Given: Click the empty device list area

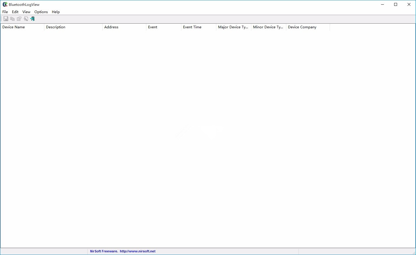Looking at the screenshot, I should pos(204,131).
